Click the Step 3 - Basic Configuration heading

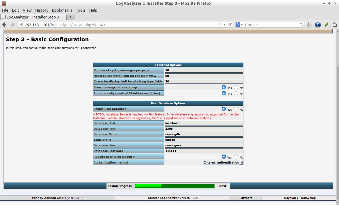[x=47, y=39]
